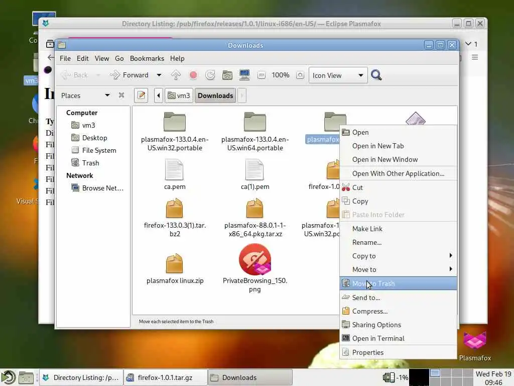Choose Sharing Options
The image size is (514, 386).
[398, 325]
